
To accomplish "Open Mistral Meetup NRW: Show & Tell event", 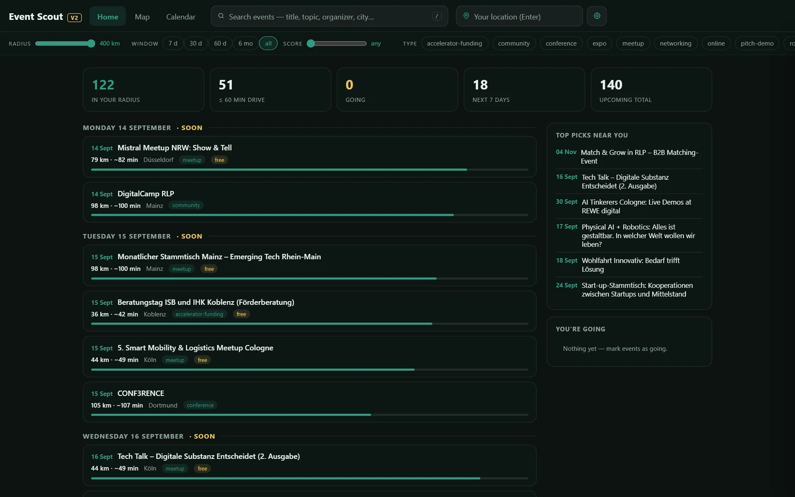I will [309, 157].
